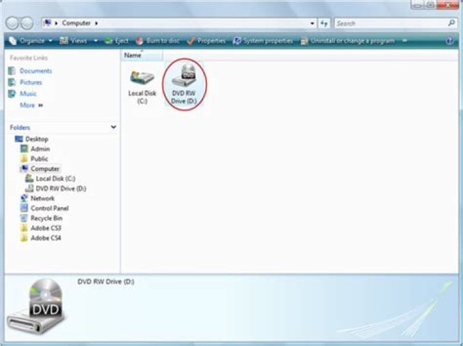Open Documents in Favorite Links
Image resolution: width=463 pixels, height=346 pixels.
coord(35,71)
